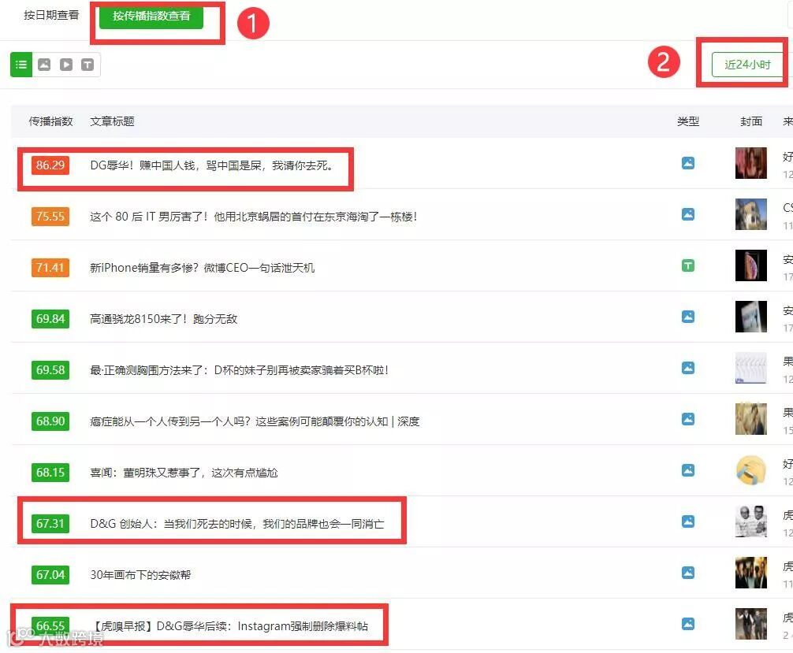Image resolution: width=793 pixels, height=653 pixels.
Task: Open cover thumbnail of 虎嗅早报 article
Action: [x=751, y=624]
